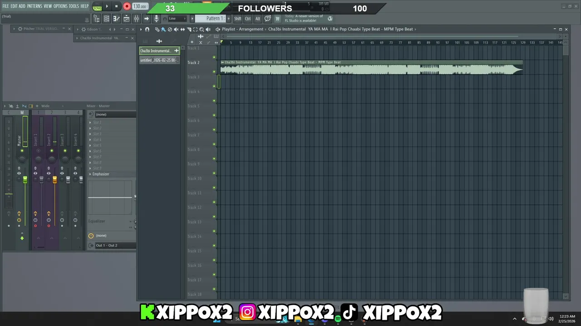Click the Stop transport button
Image resolution: width=581 pixels, height=326 pixels.
pyautogui.click(x=116, y=6)
